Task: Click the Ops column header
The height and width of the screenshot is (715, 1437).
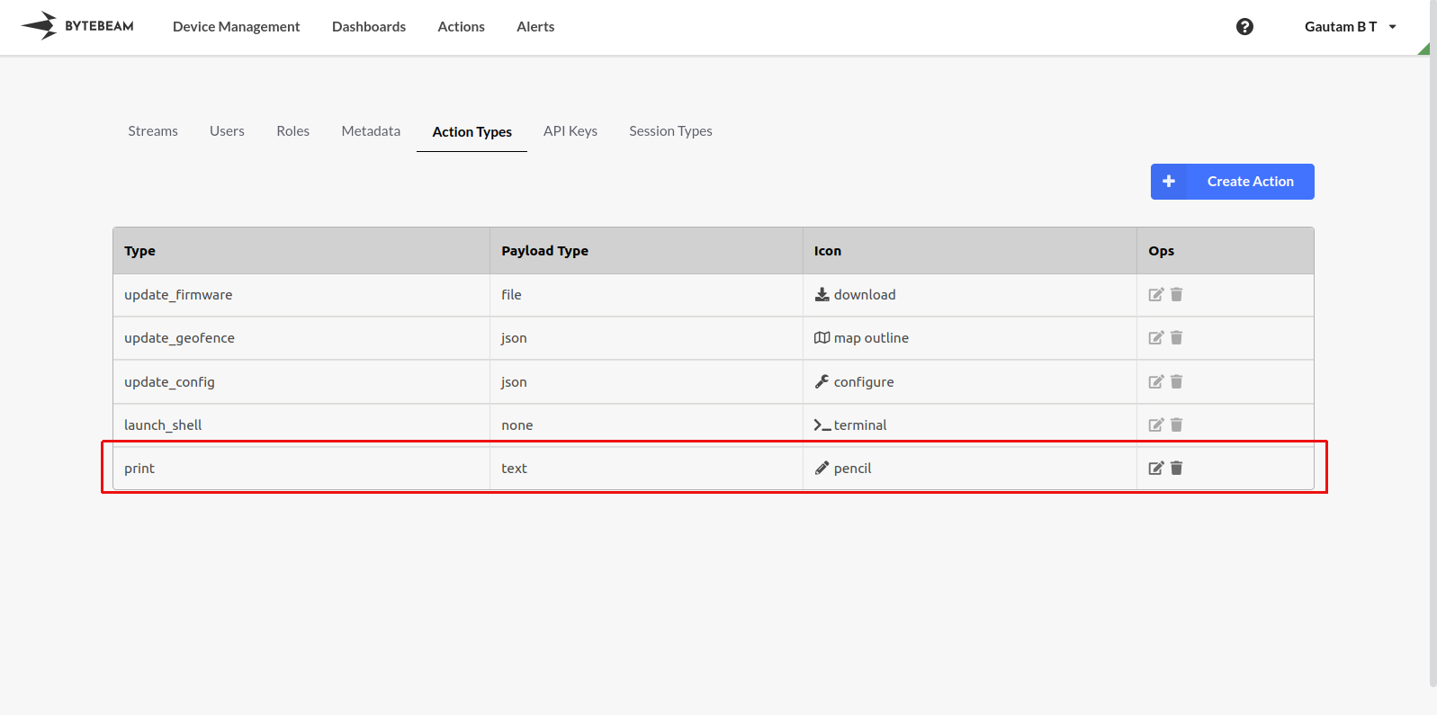Action: [1226, 251]
